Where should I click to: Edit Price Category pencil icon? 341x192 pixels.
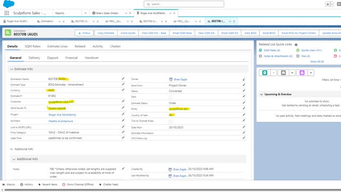click(123, 132)
